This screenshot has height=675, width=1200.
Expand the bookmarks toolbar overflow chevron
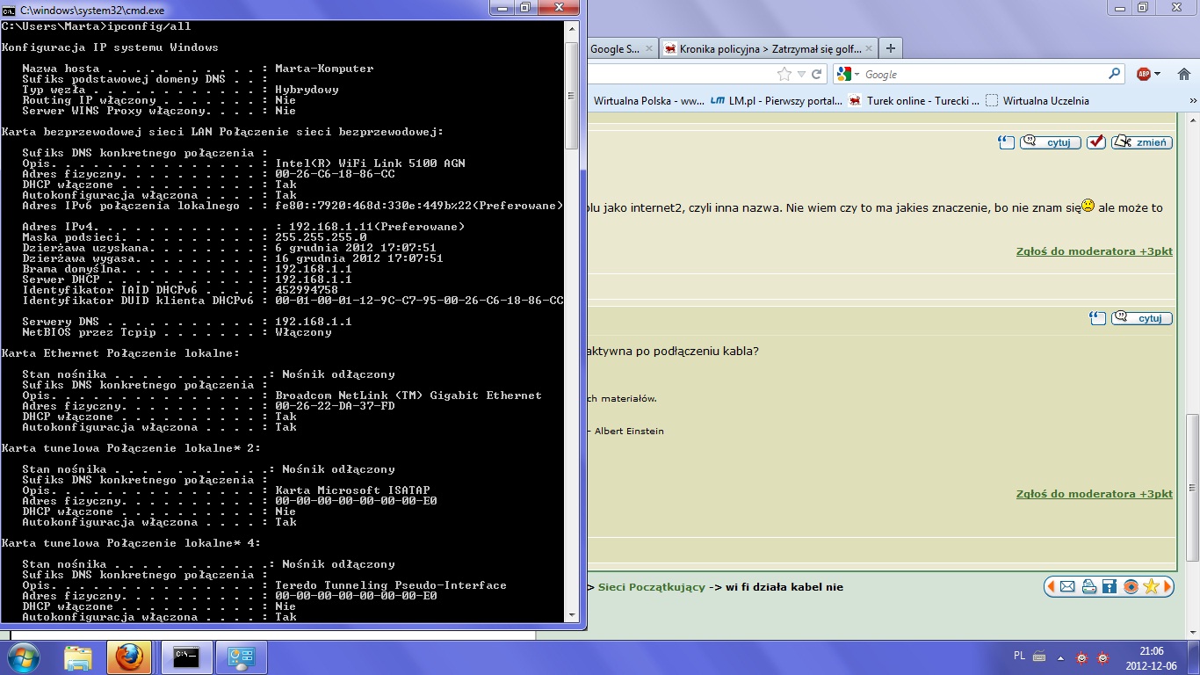pos(1192,101)
